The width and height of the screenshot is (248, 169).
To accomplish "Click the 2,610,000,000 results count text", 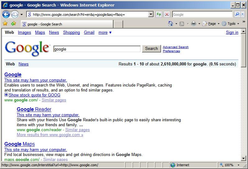I will tap(173, 64).
